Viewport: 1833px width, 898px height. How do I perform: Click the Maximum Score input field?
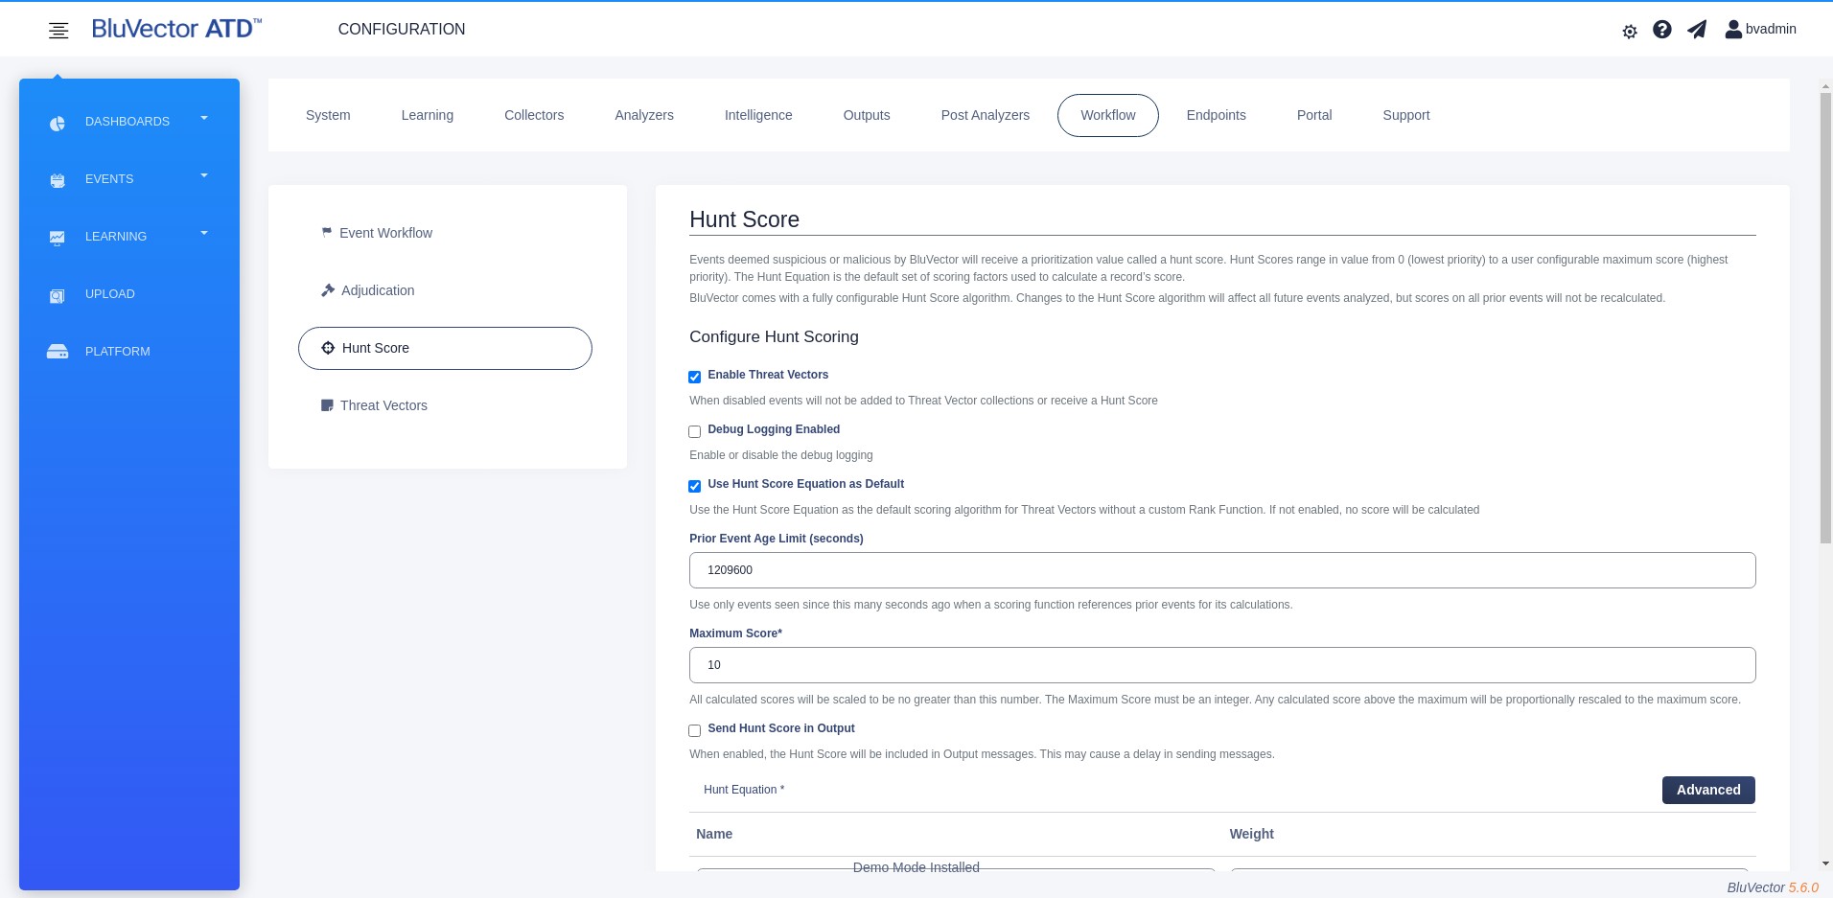click(x=1222, y=665)
